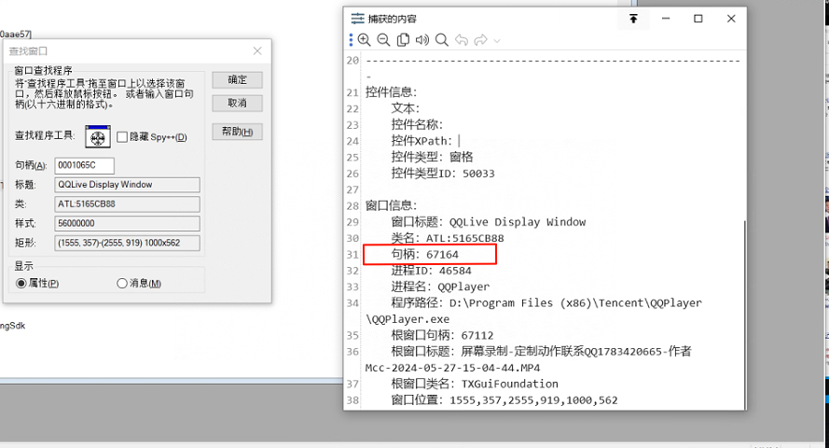
Task: Click the 程序路径 line with D:\Program Files
Action: 546,303
